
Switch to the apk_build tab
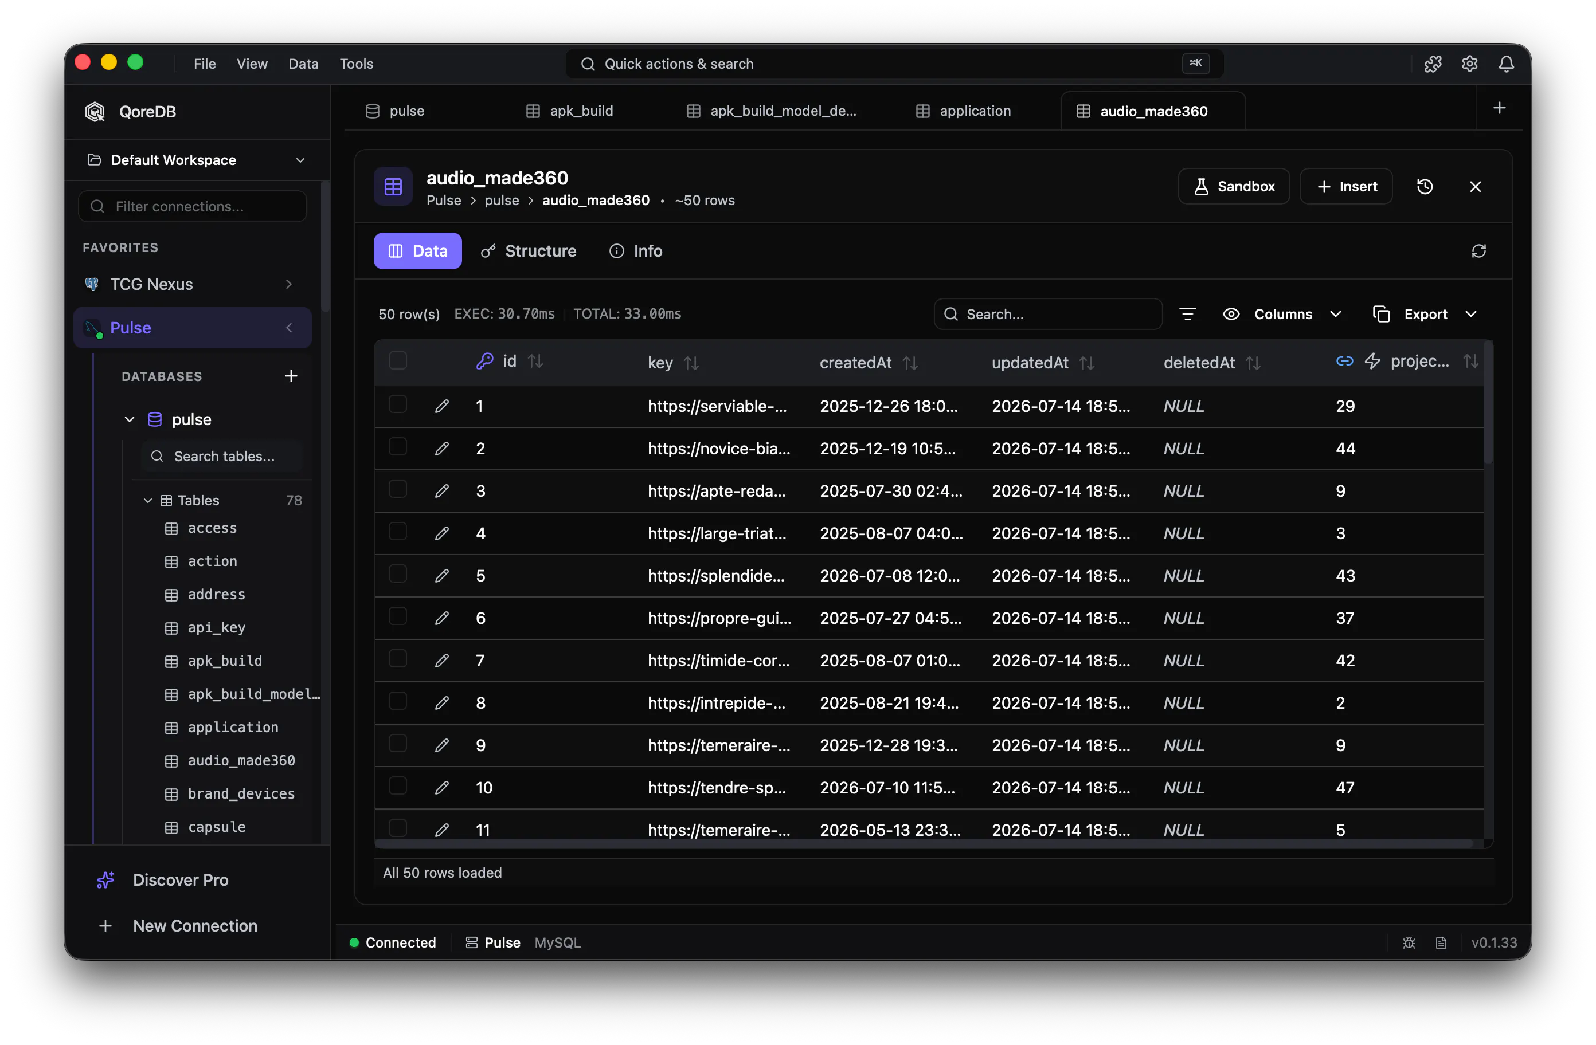[x=569, y=111]
